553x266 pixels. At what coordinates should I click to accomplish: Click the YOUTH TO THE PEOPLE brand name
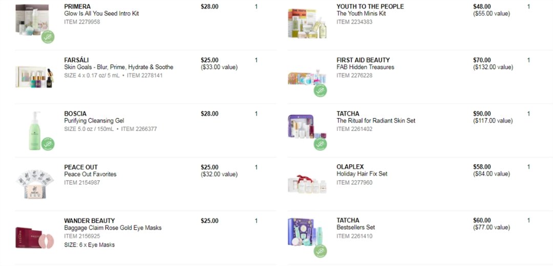click(370, 7)
